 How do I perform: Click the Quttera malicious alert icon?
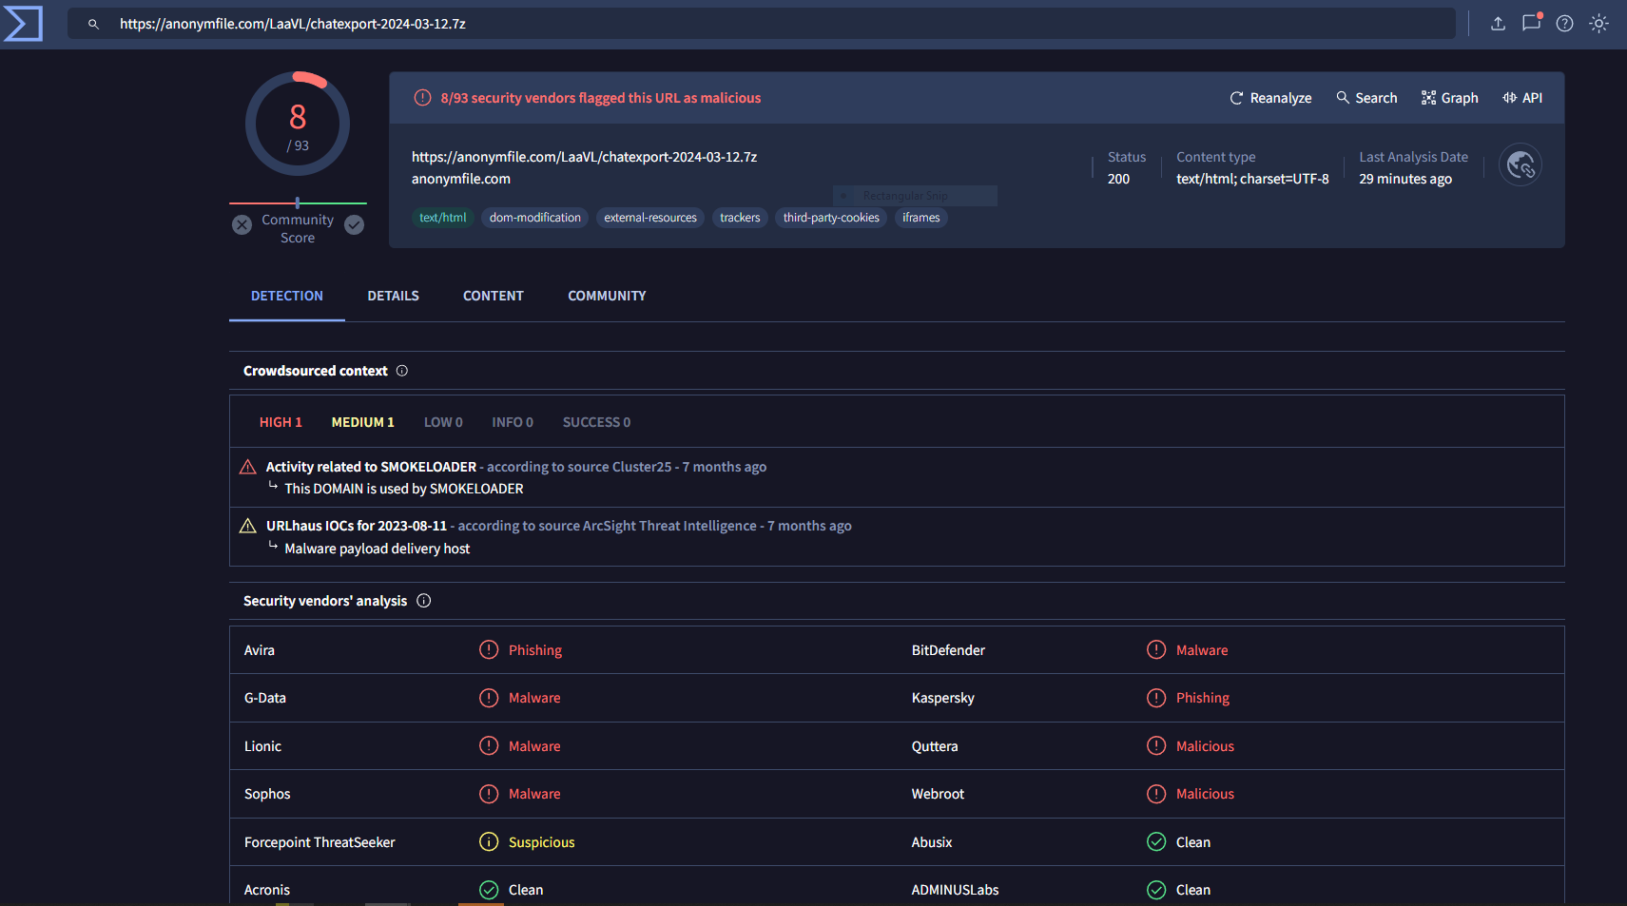[1156, 746]
